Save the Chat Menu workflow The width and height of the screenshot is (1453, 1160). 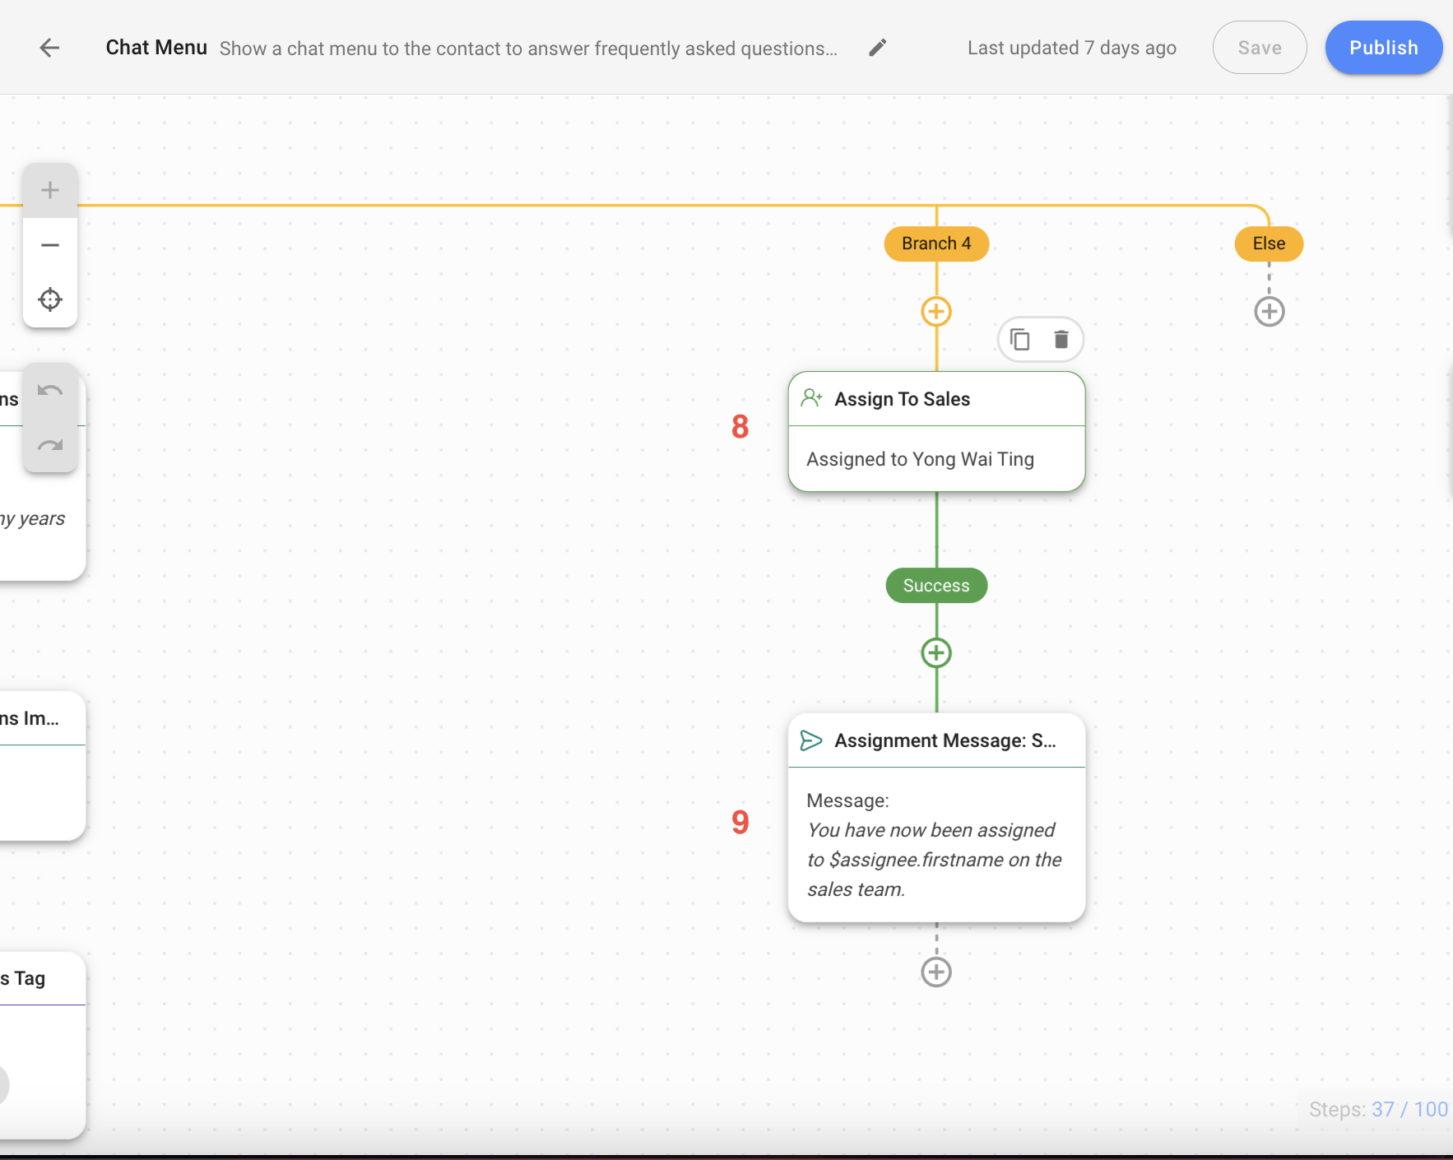click(x=1259, y=47)
